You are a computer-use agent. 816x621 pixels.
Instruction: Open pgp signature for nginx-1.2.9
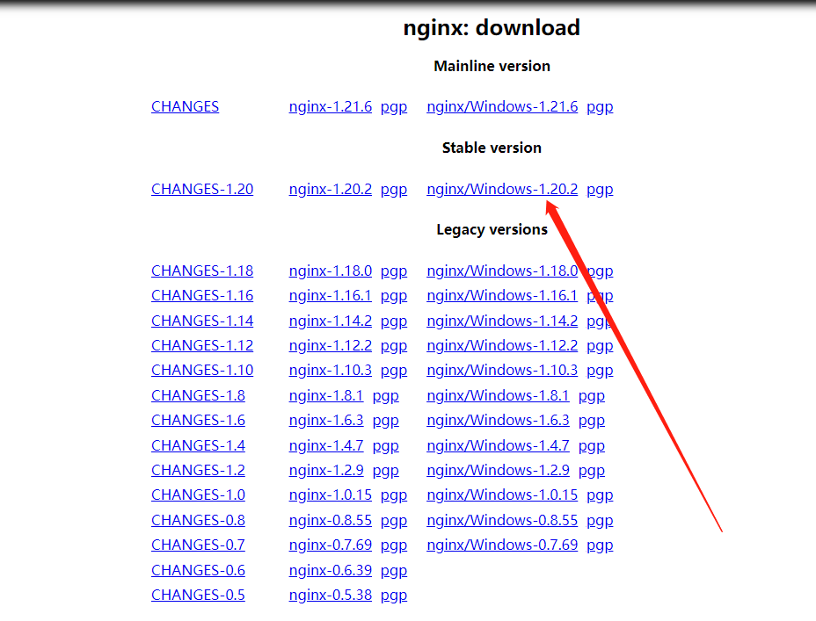click(386, 470)
